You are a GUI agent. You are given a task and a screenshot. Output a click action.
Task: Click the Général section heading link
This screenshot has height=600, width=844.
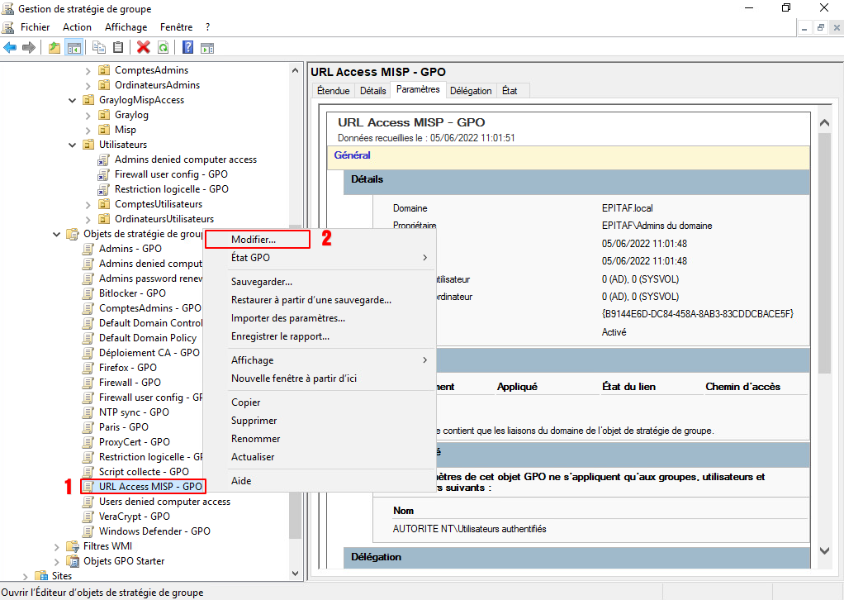[352, 155]
